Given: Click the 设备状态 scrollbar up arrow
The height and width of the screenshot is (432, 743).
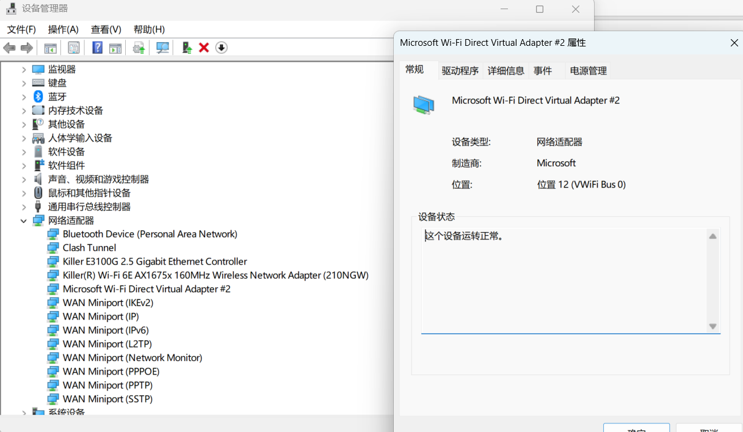Looking at the screenshot, I should (x=712, y=236).
